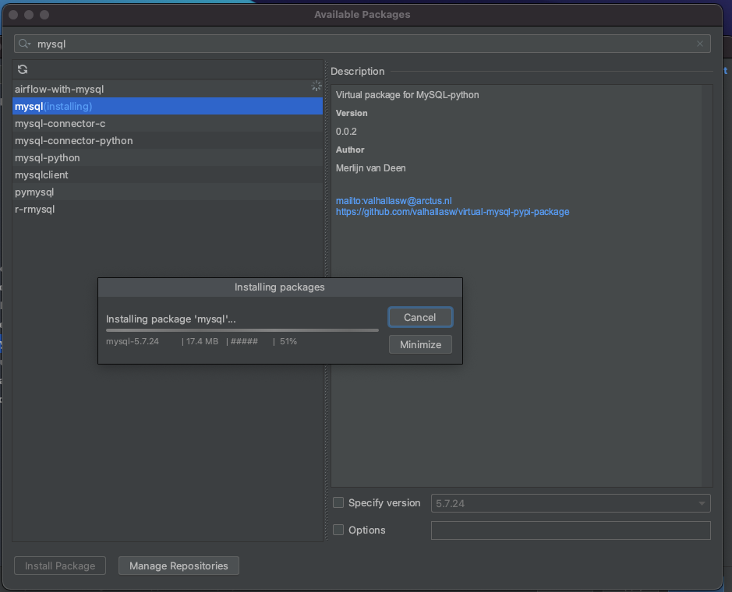Select mysqlclient package

point(167,175)
